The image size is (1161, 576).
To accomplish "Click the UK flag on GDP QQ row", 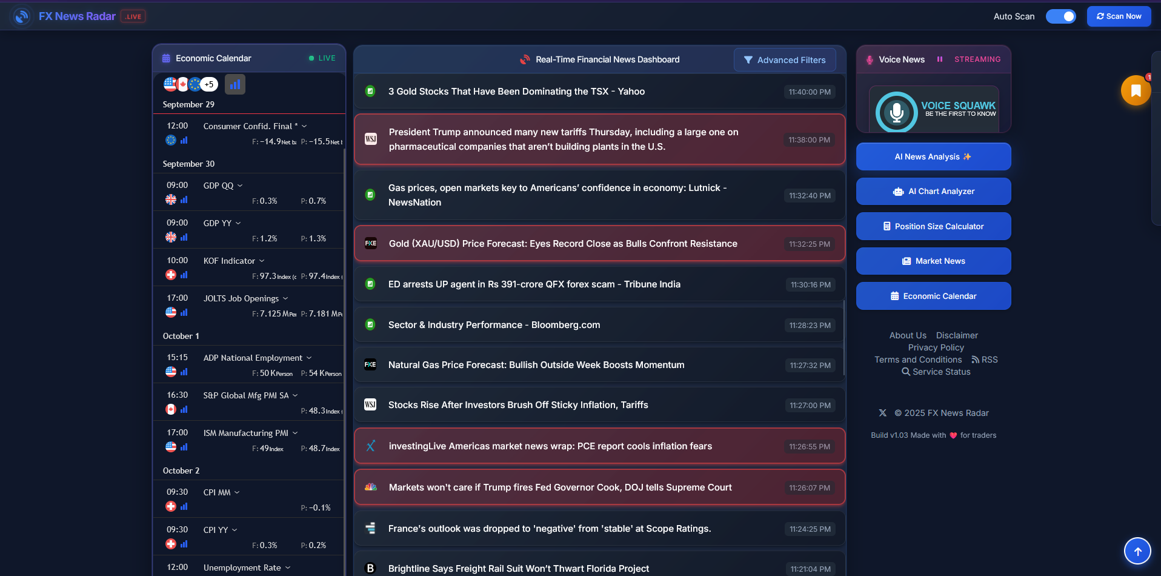I will coord(171,199).
